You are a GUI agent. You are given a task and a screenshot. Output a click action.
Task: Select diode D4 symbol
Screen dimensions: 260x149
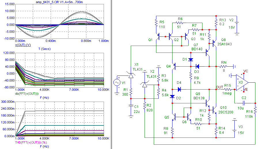coord(179,90)
